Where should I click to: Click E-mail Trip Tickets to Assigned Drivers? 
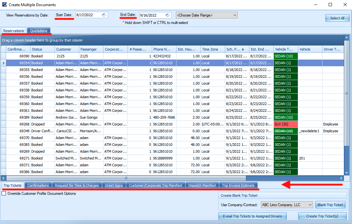click(x=252, y=216)
